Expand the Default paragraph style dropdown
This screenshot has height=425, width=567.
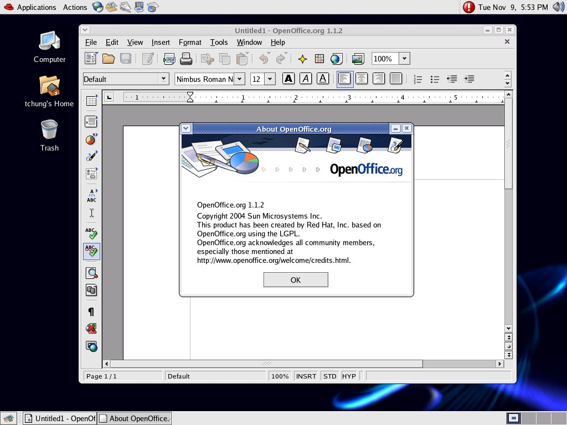163,79
